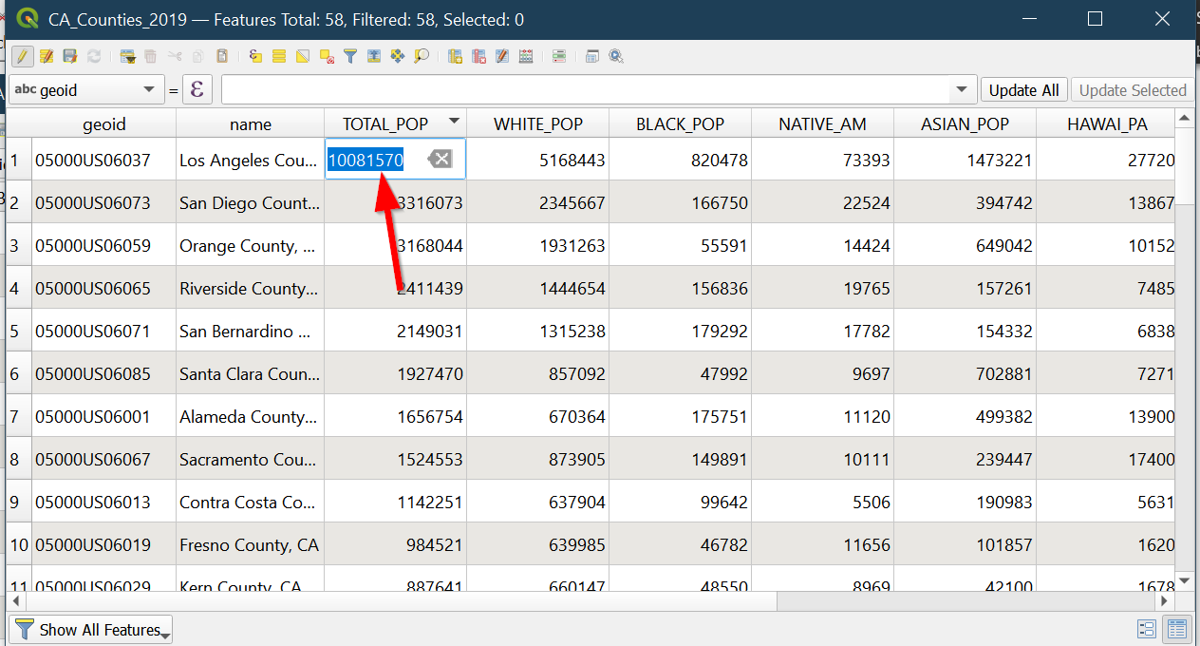Image resolution: width=1200 pixels, height=646 pixels.
Task: Click the ASIAN_POP column header
Action: [965, 123]
